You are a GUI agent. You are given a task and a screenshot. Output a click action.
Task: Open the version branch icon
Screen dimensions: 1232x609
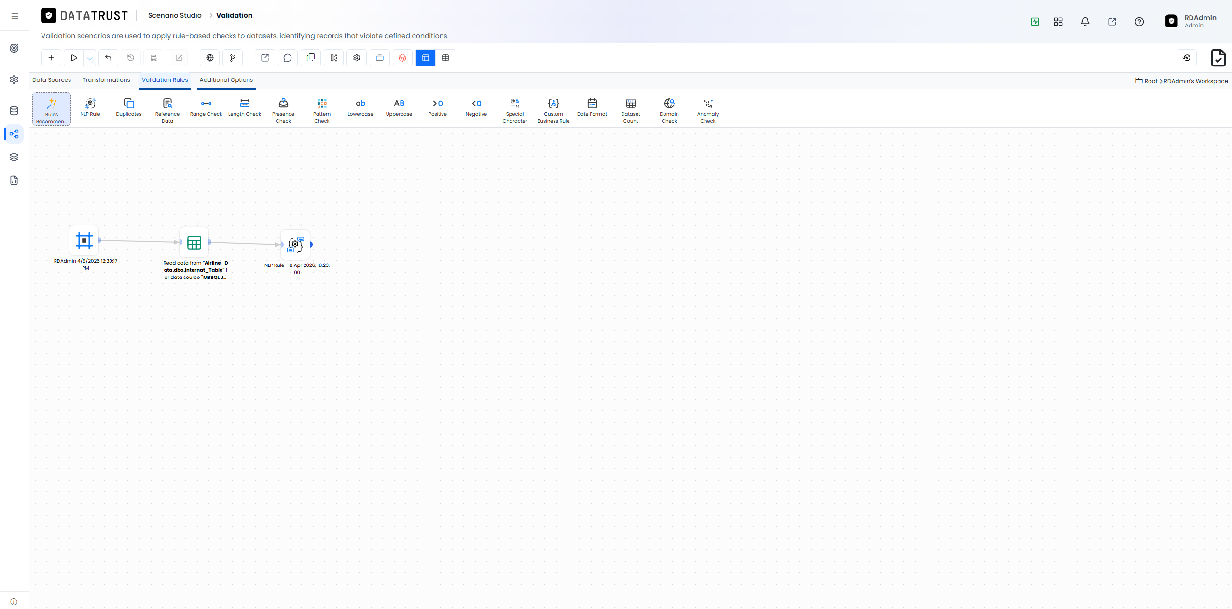pos(233,58)
